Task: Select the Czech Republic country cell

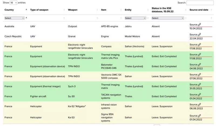Action: coord(13,36)
